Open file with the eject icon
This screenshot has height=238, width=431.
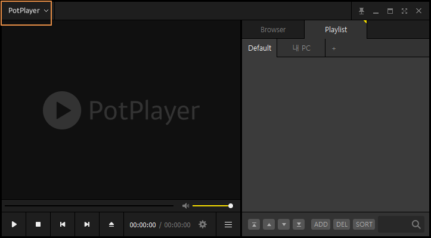click(x=111, y=224)
